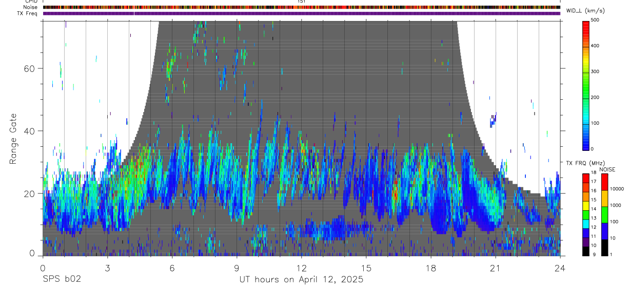Screen dimensions: 630x290
Task: Pick the cyan segment of the TX FRQ legend
Action: [586, 227]
